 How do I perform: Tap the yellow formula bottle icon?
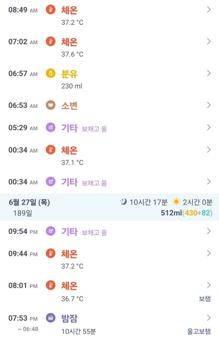pyautogui.click(x=51, y=73)
